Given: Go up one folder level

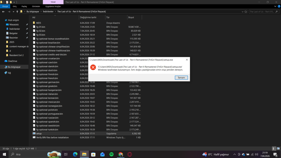Looking at the screenshot, I should pos(17,12).
